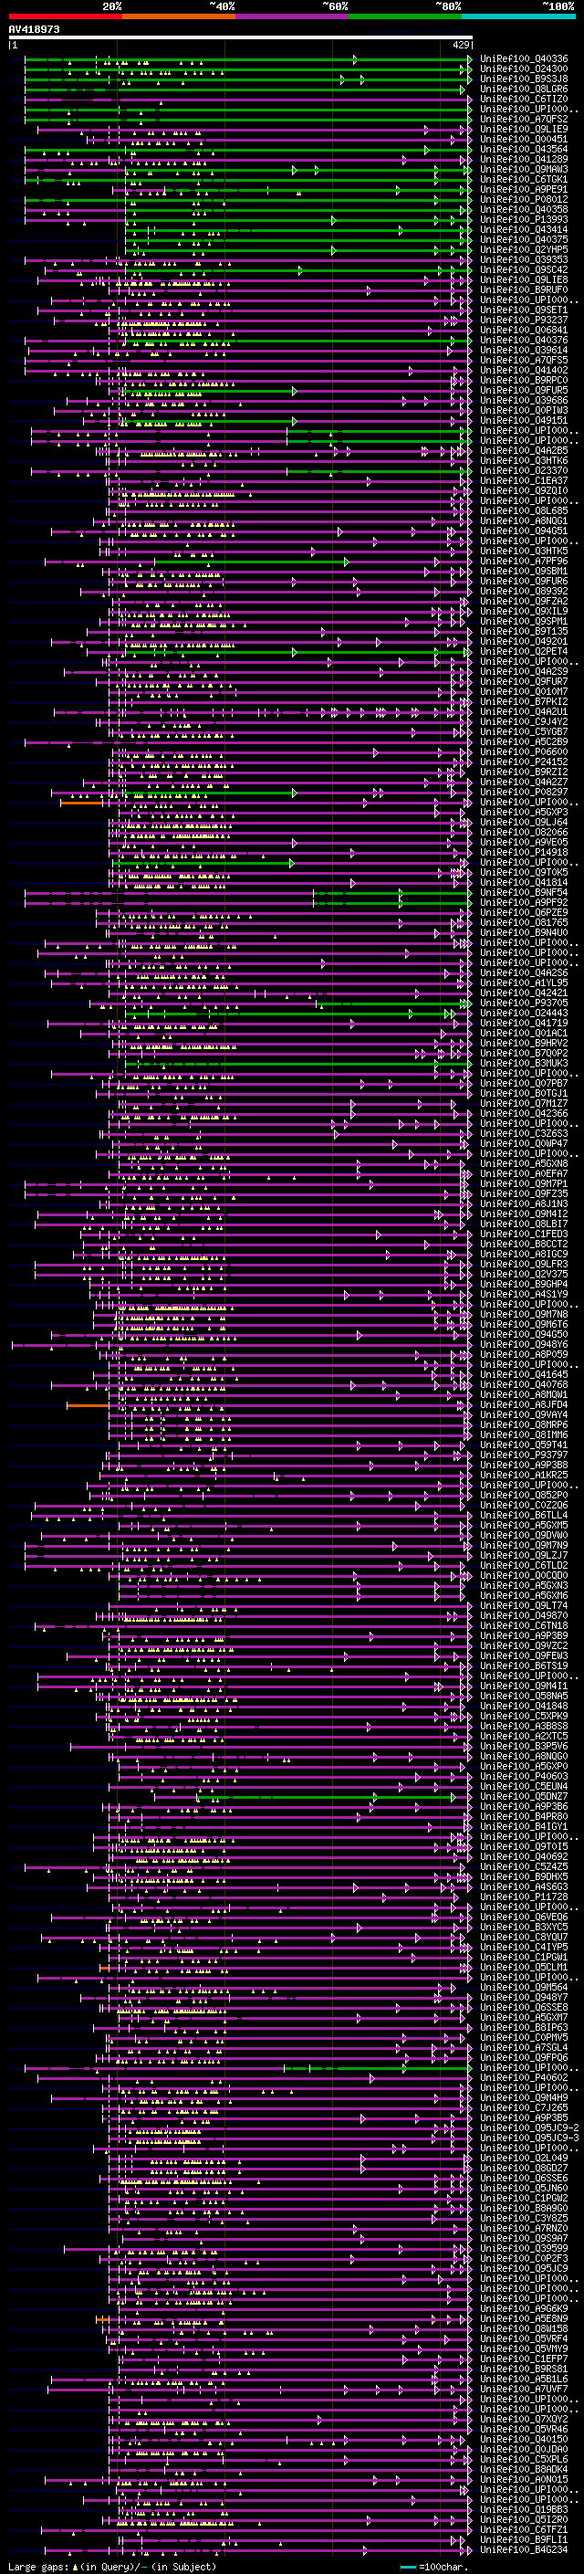Click label UniRef100_A7PF96
This screenshot has height=2574, width=584.
[x=524, y=561]
